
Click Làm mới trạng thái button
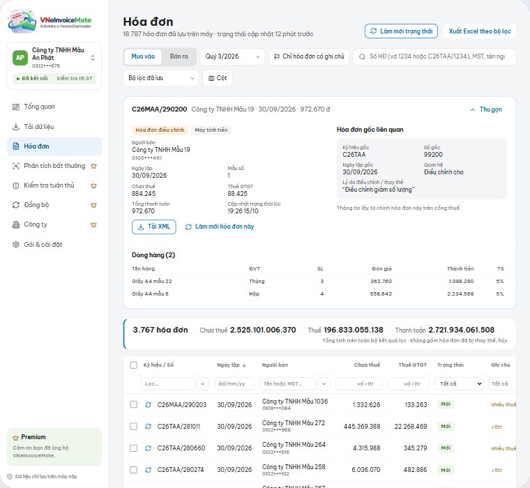(x=401, y=31)
